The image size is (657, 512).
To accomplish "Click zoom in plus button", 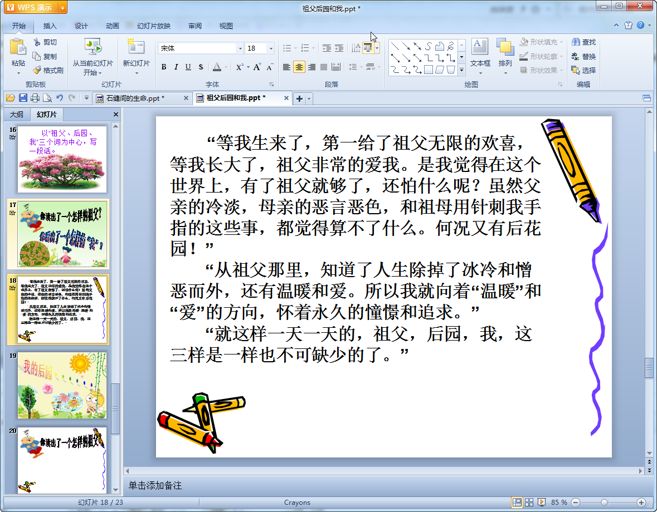I will [641, 503].
